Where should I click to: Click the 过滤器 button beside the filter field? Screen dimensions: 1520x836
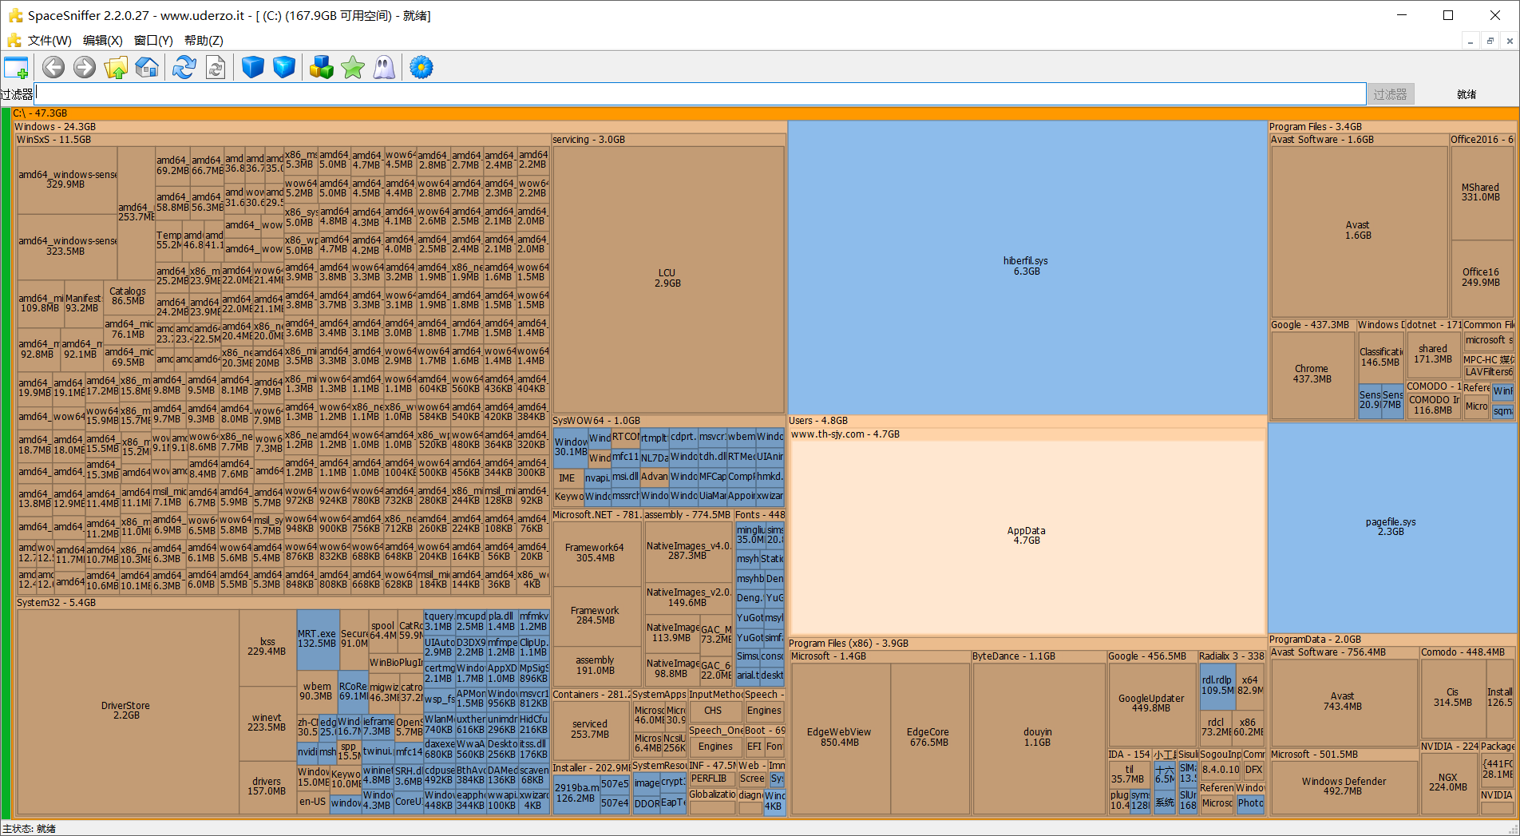pyautogui.click(x=1391, y=94)
